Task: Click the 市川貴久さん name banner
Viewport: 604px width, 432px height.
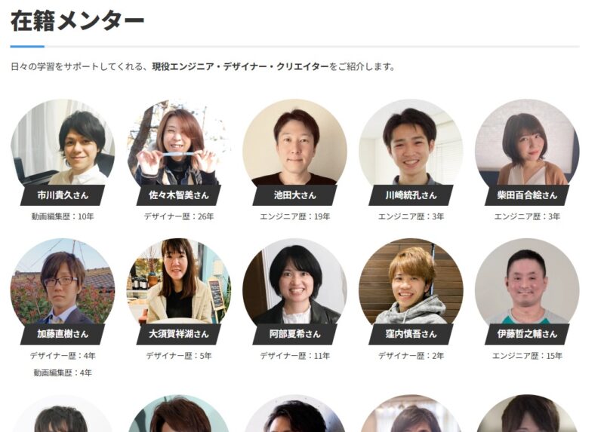Action: tap(63, 195)
